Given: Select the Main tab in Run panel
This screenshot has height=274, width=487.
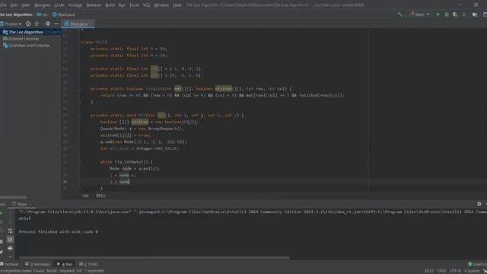Looking at the screenshot, I should pyautogui.click(x=22, y=204).
